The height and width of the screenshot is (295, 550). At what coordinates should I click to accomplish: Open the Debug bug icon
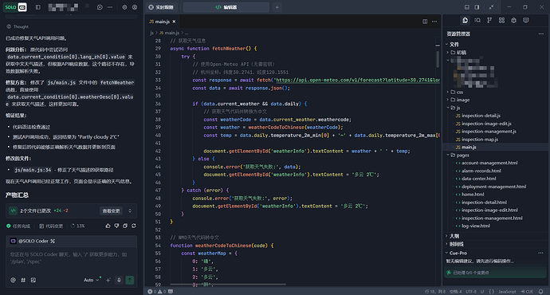click(x=513, y=21)
